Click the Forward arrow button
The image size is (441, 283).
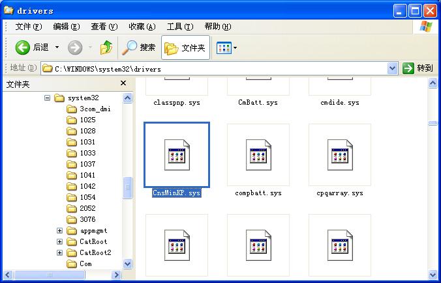tap(75, 47)
